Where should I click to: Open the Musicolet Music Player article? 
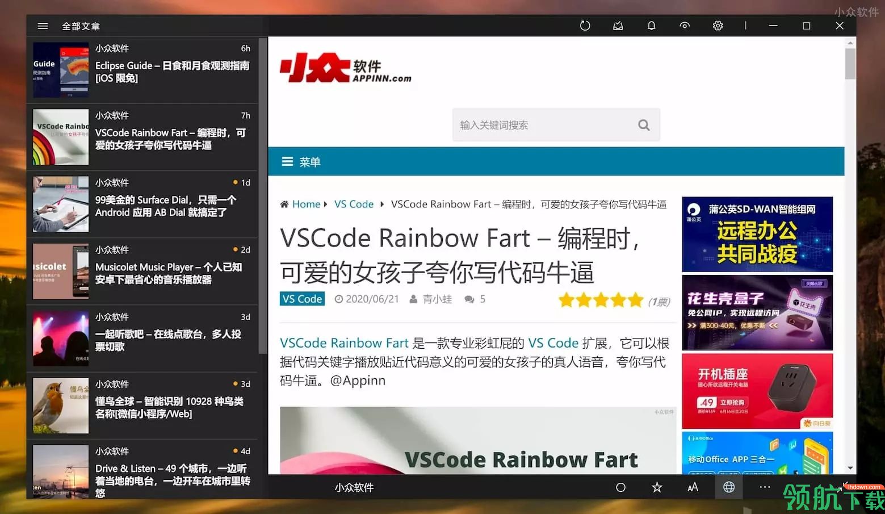pos(142,271)
